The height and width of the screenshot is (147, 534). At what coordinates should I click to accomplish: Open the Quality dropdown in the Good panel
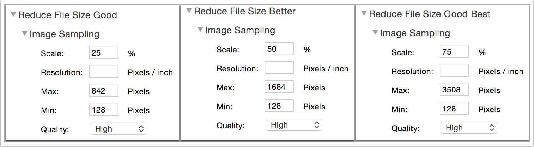point(118,129)
